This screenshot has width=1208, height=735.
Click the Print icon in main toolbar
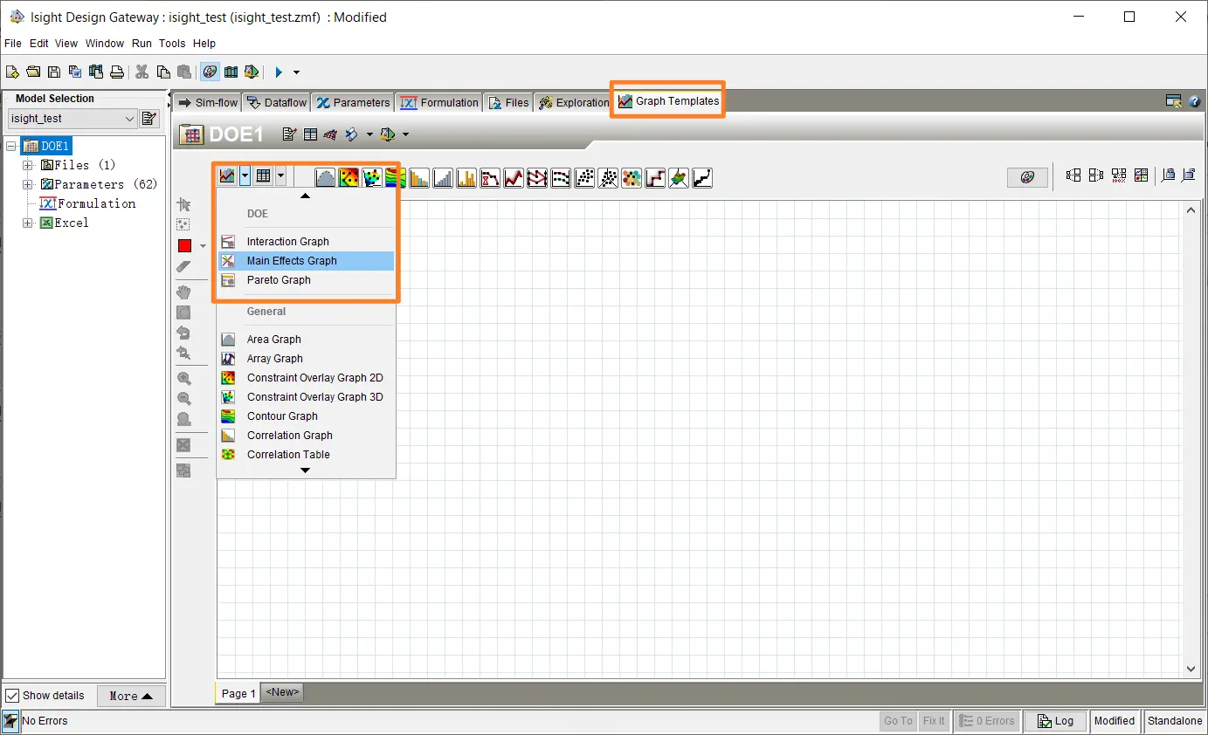coord(116,72)
